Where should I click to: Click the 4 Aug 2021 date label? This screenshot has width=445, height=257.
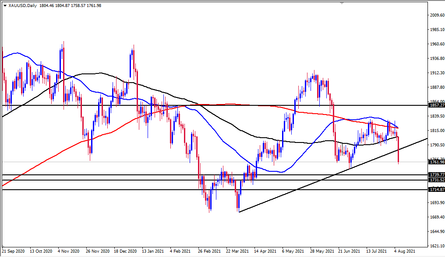pyautogui.click(x=405, y=251)
